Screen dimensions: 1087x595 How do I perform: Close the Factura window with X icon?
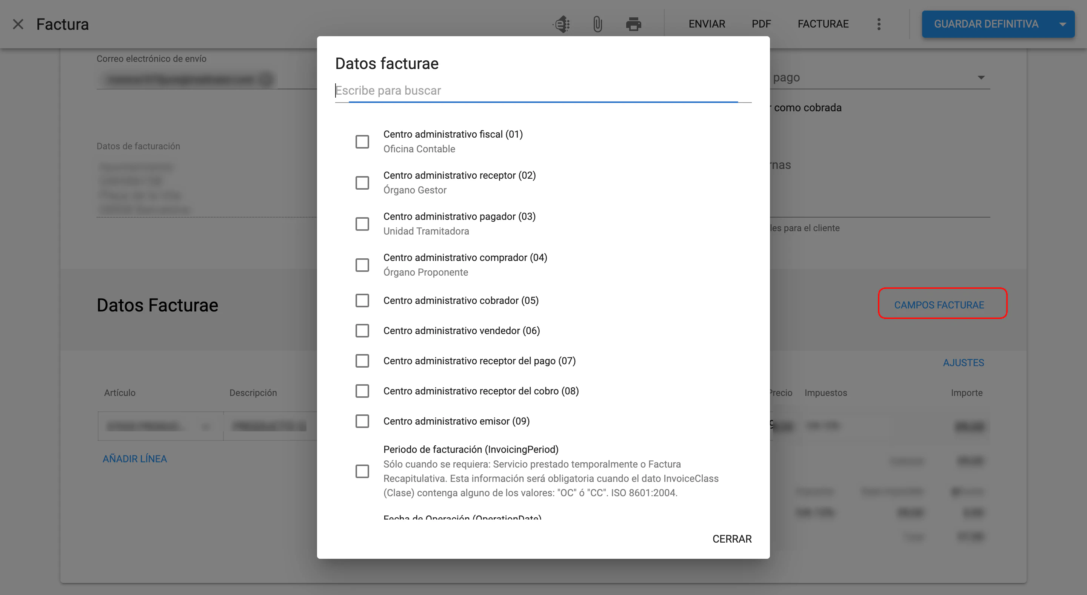tap(18, 24)
